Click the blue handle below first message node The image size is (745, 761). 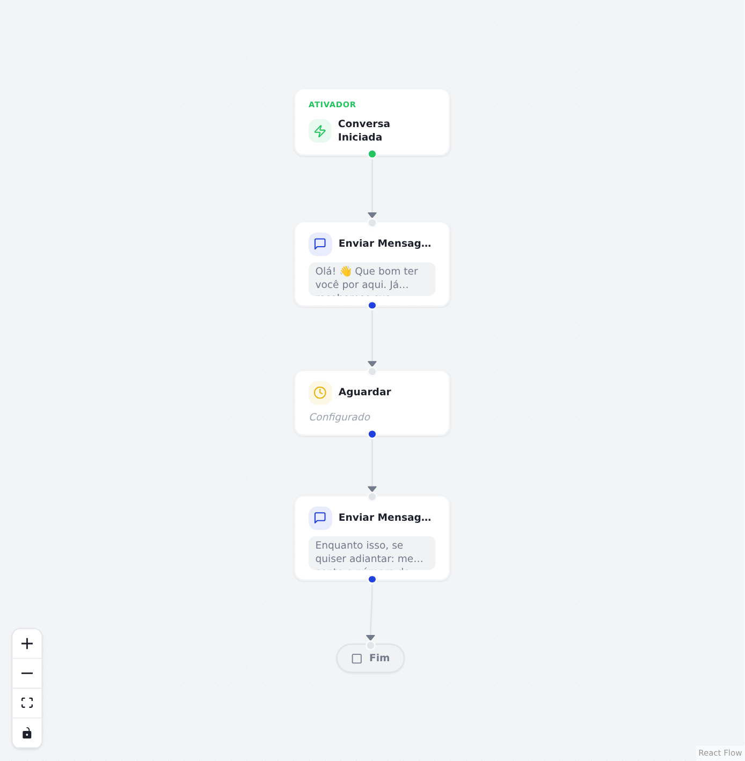click(x=372, y=306)
